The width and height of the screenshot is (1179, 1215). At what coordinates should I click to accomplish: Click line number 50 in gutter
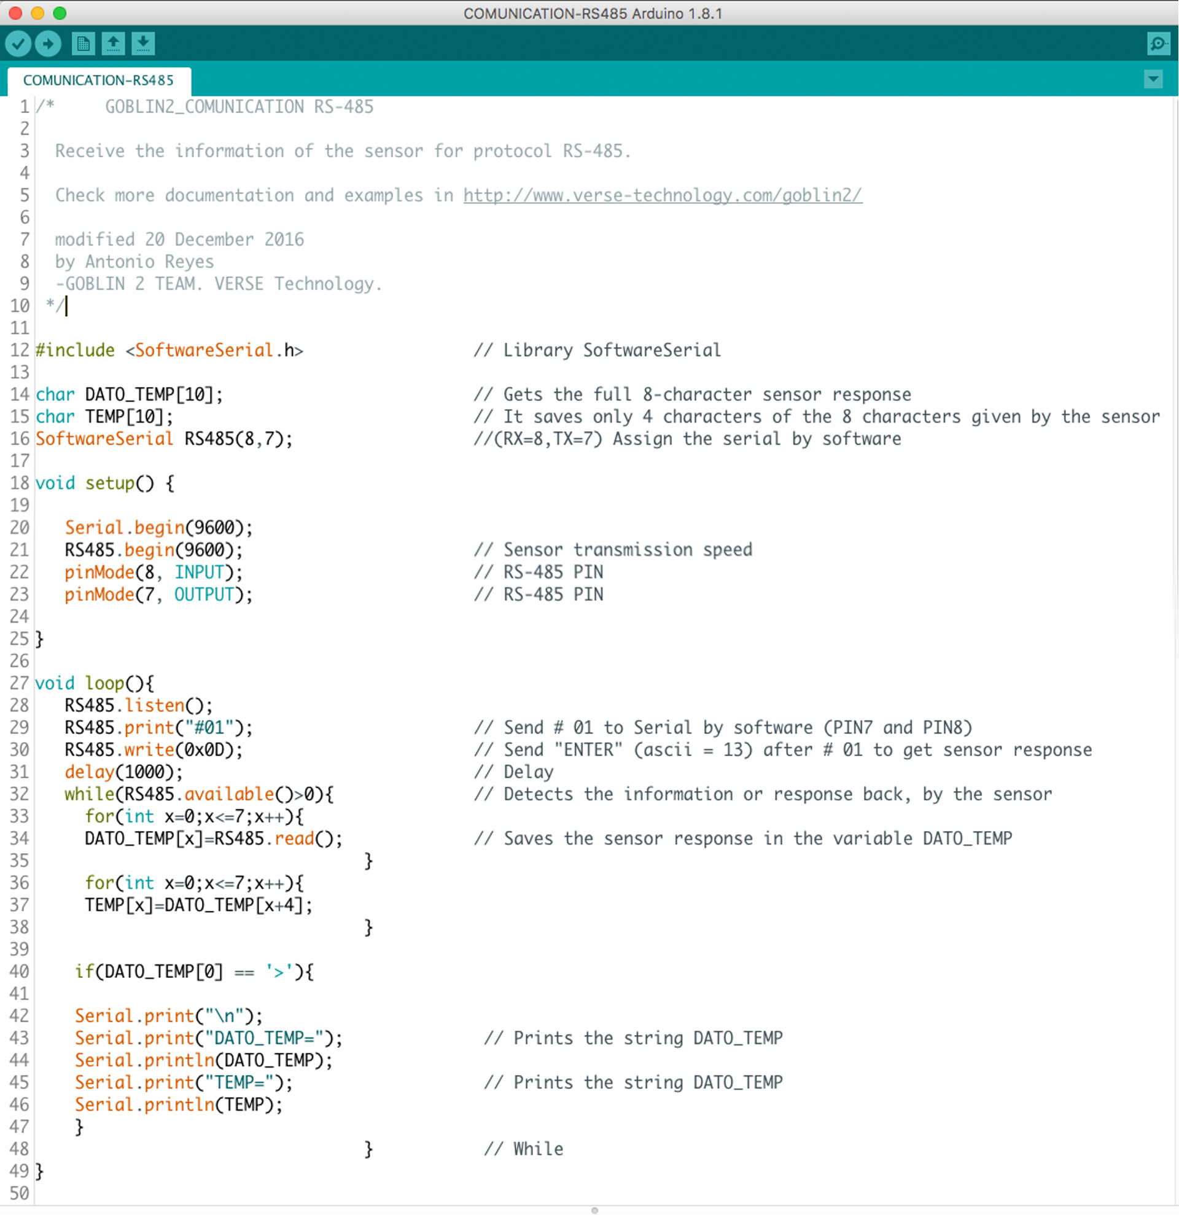pyautogui.click(x=19, y=1194)
